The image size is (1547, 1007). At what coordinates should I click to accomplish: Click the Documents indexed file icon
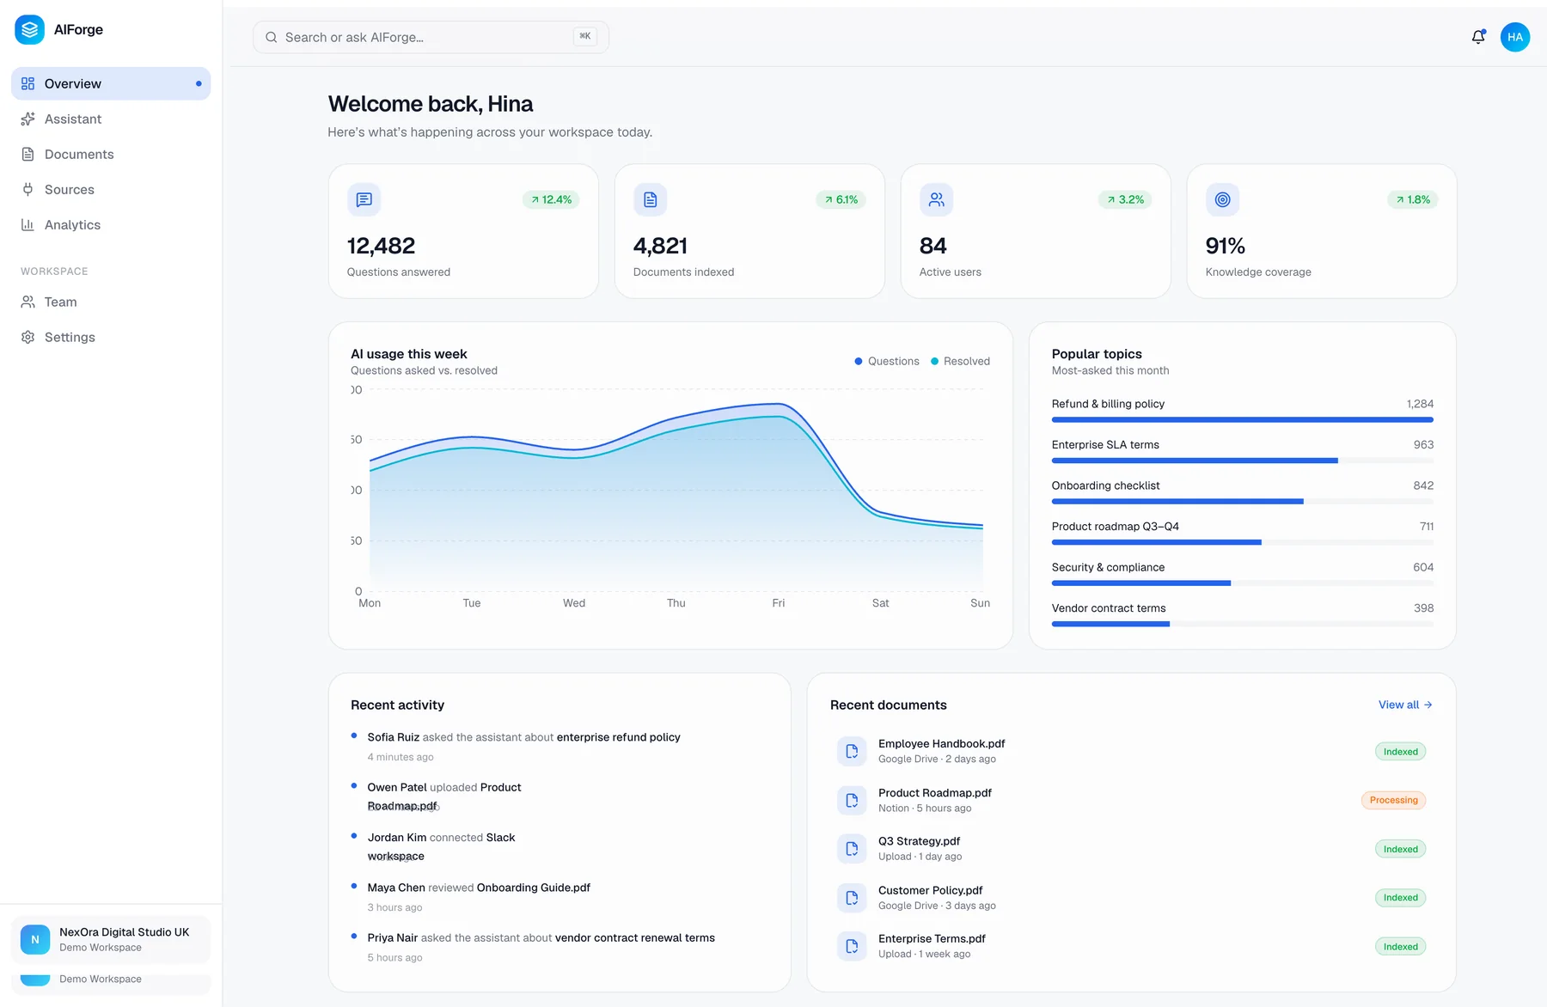click(651, 199)
